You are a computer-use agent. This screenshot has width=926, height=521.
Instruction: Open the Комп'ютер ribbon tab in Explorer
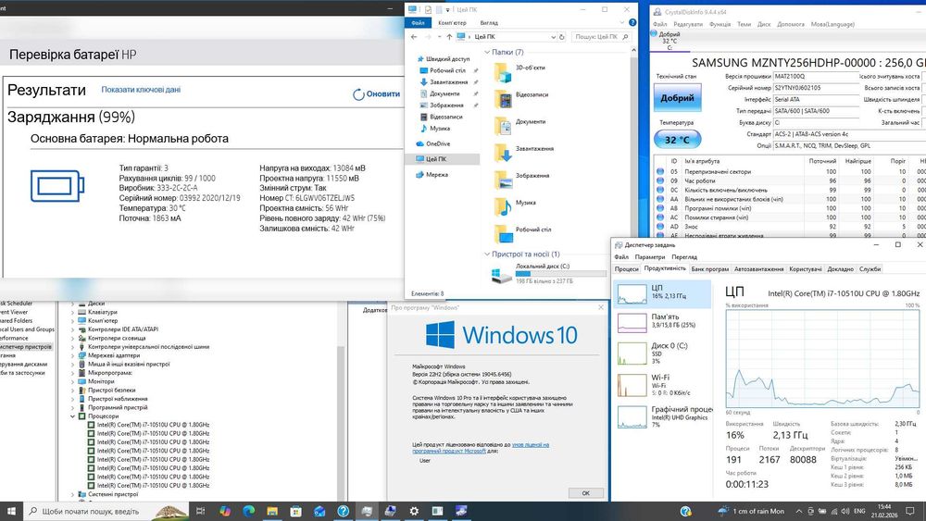(452, 23)
